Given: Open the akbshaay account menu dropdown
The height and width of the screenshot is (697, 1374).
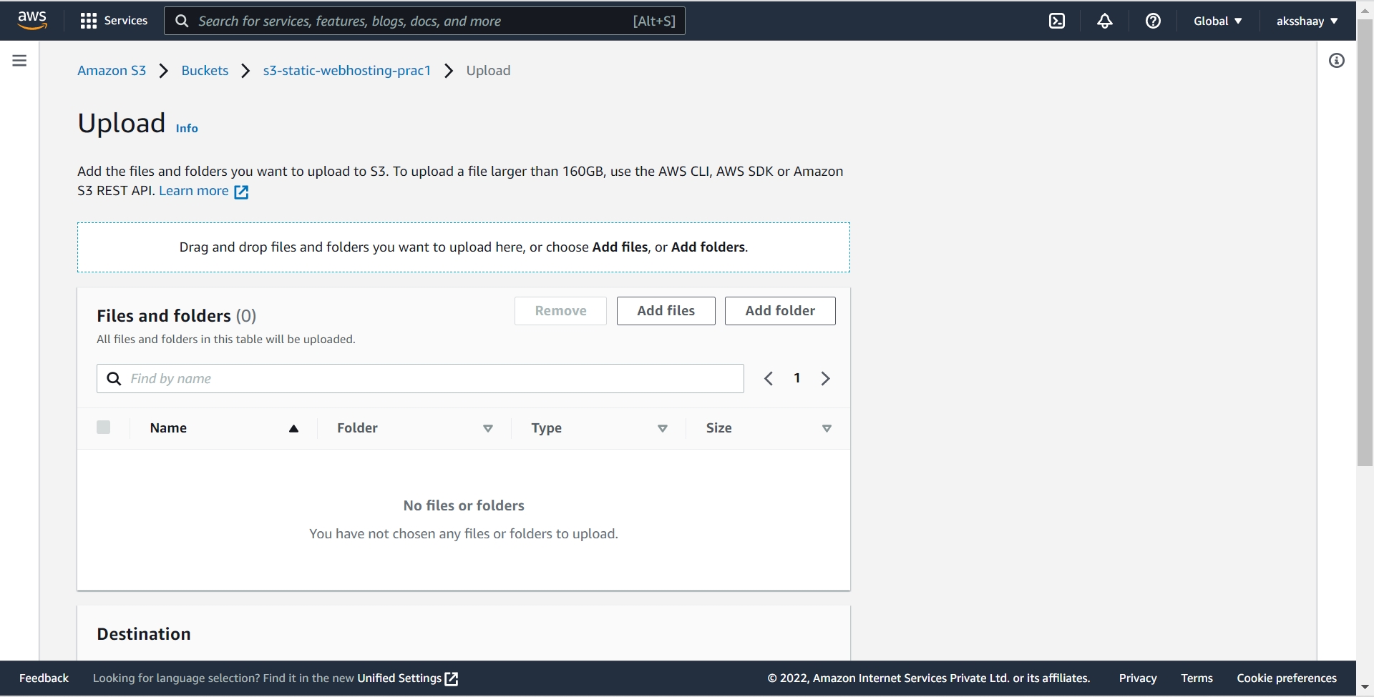Looking at the screenshot, I should 1307,21.
